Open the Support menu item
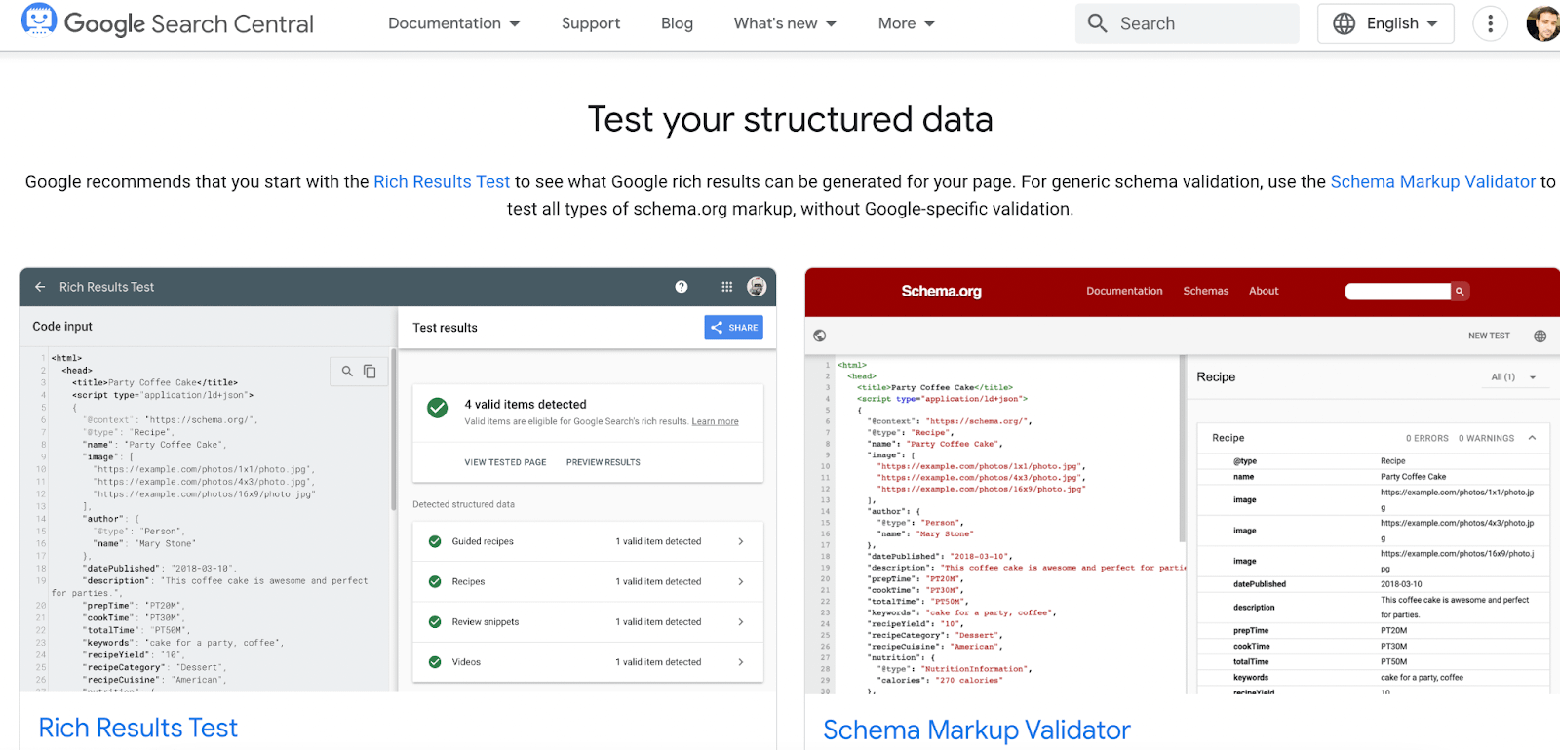This screenshot has height=750, width=1560. point(591,23)
